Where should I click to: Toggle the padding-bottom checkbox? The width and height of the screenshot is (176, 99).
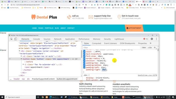84,65
